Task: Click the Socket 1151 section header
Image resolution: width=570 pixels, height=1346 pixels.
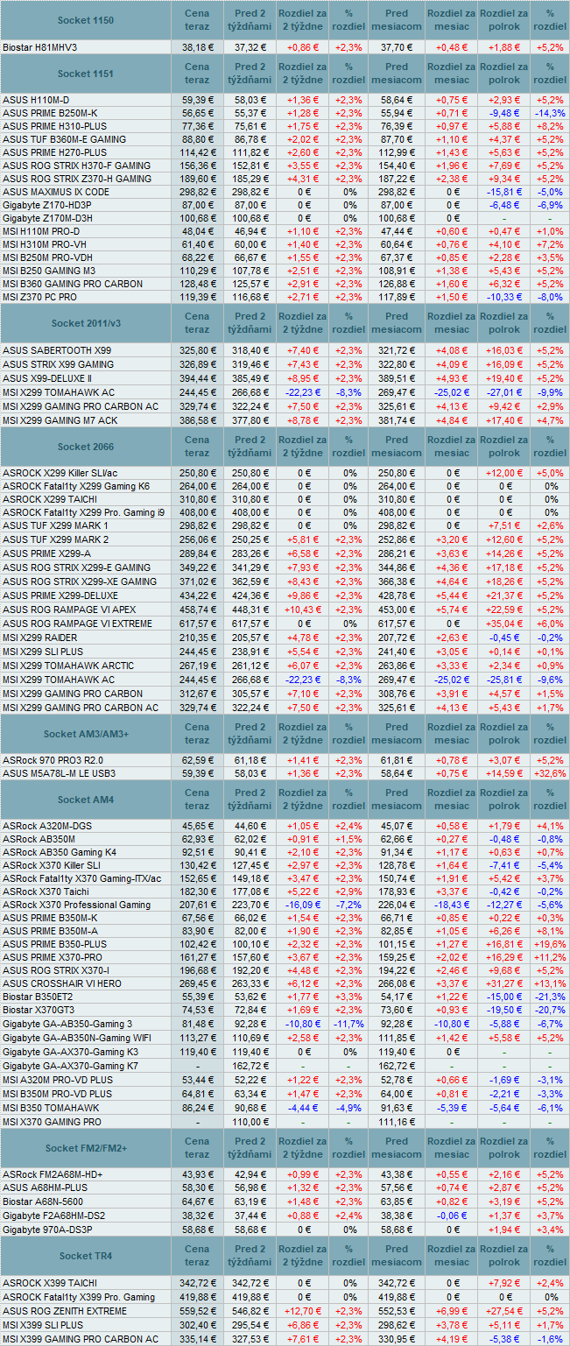Action: coord(85,74)
